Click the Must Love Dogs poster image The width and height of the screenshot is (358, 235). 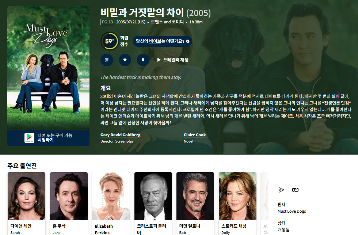(48, 68)
